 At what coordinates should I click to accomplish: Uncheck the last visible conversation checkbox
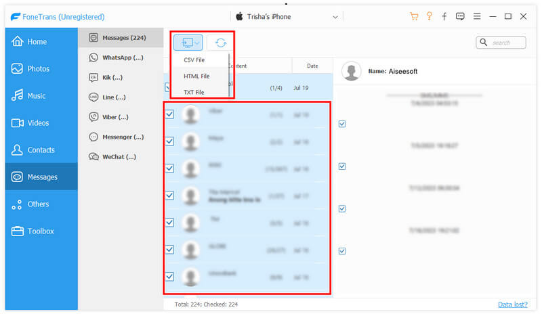(x=170, y=277)
